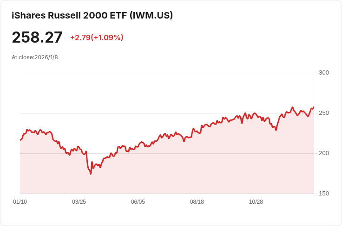342x226 pixels.
Task: Click the IWM.US ticker symbol in title
Action: tap(151, 15)
